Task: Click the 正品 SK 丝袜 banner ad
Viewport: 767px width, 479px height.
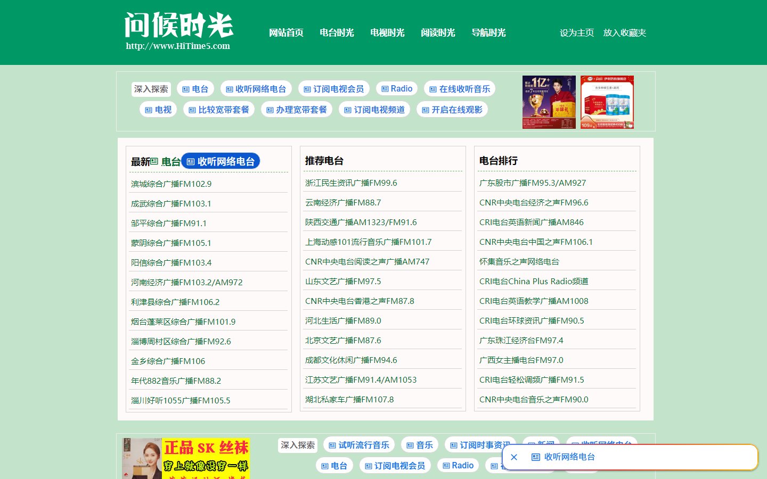Action: click(186, 458)
